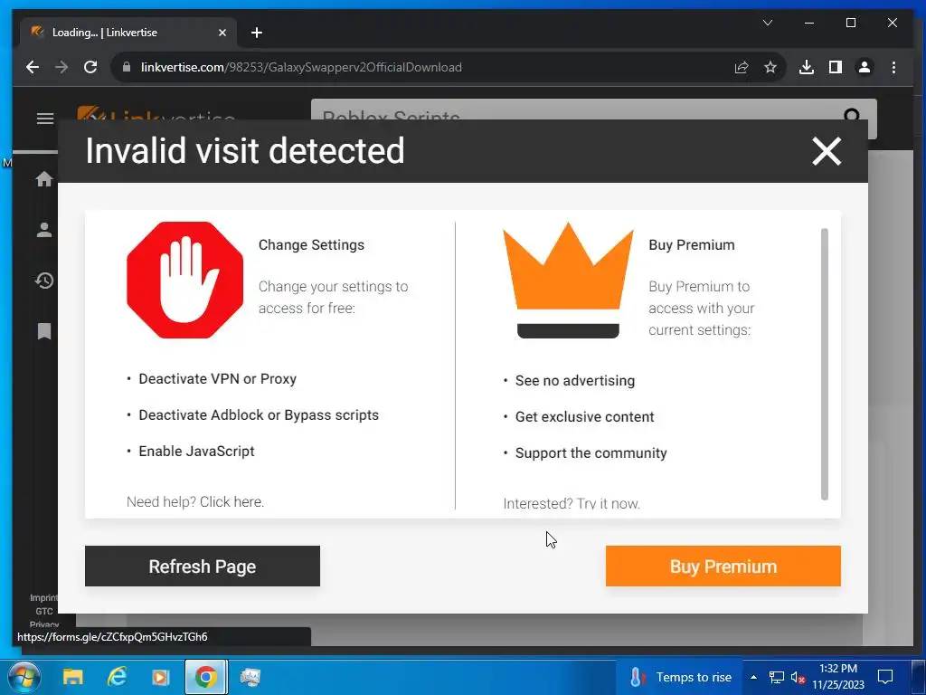Click the Get exclusive content text
The height and width of the screenshot is (695, 926).
click(585, 416)
